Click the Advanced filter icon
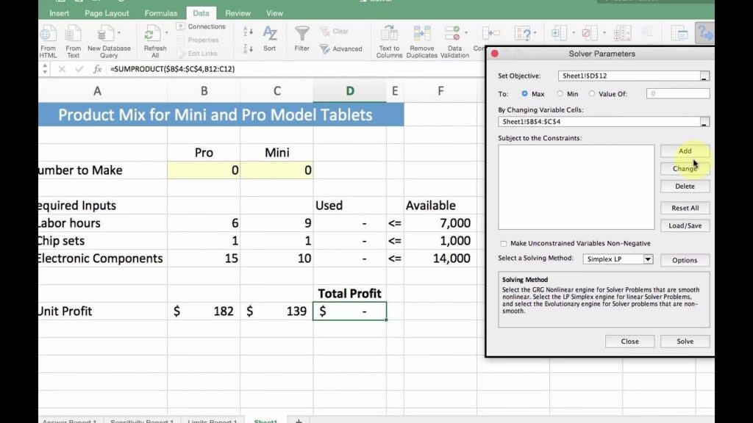 coord(325,49)
